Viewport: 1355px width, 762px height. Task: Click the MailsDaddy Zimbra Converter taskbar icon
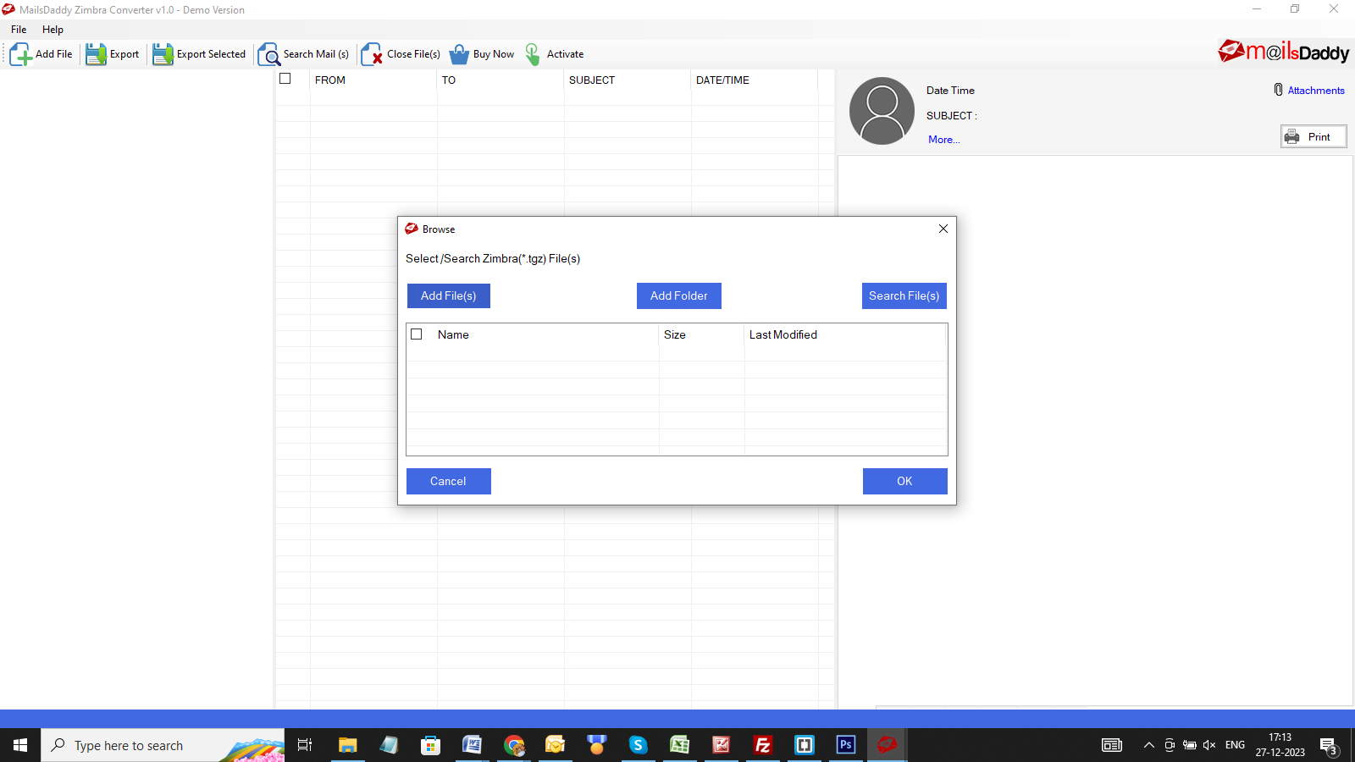pyautogui.click(x=887, y=745)
